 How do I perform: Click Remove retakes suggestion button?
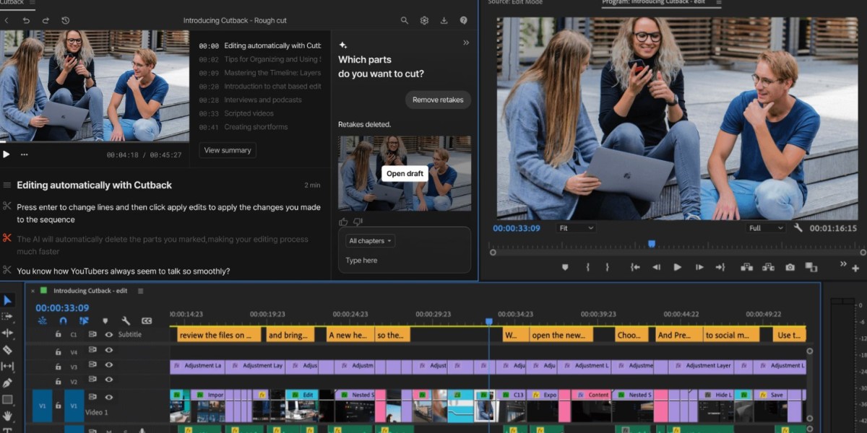[x=438, y=100]
